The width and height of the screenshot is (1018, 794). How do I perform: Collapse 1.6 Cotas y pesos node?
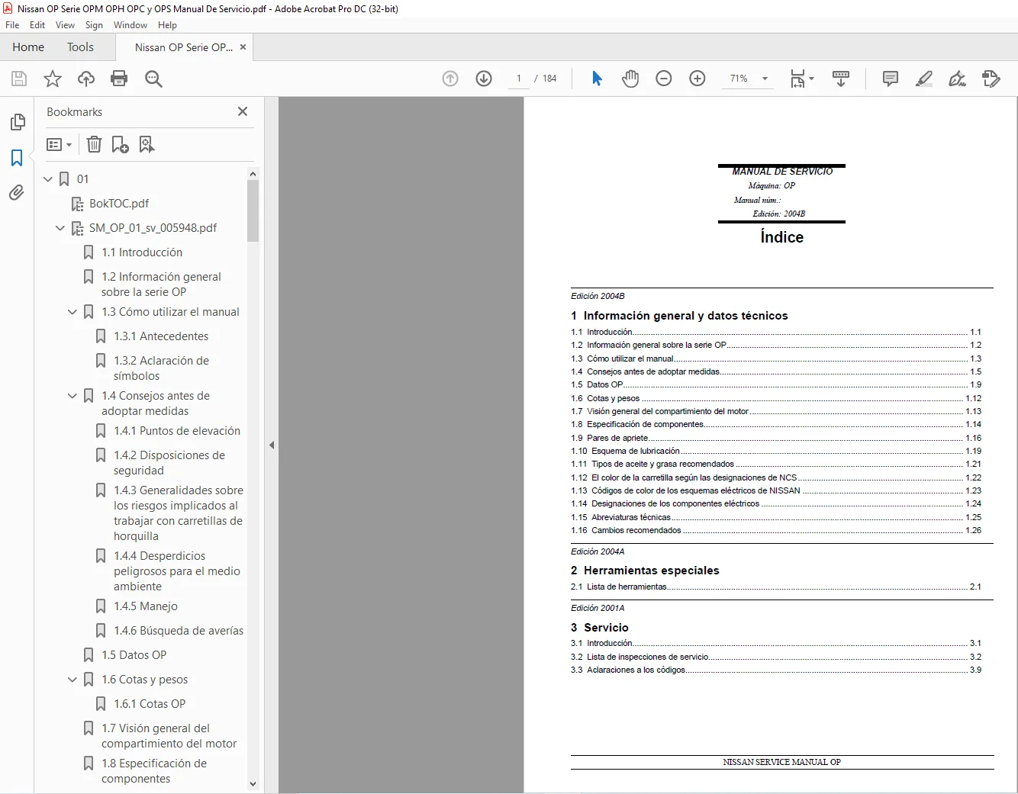click(x=72, y=680)
